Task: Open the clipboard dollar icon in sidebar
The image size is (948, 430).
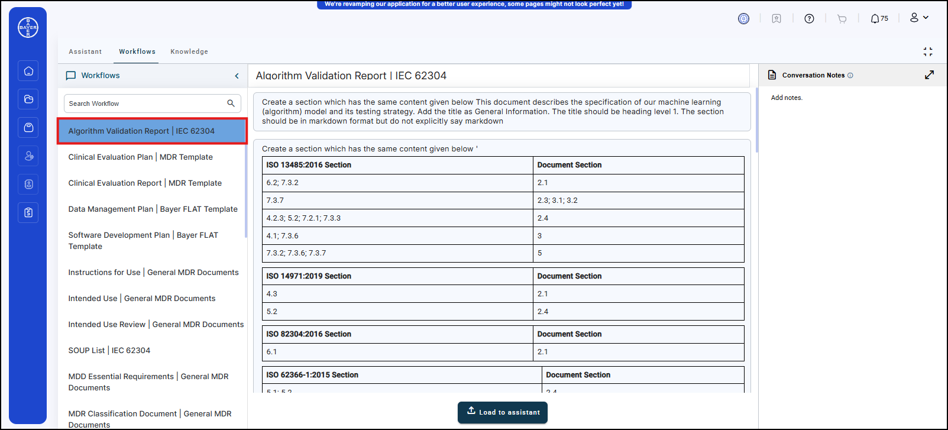Action: coord(28,212)
